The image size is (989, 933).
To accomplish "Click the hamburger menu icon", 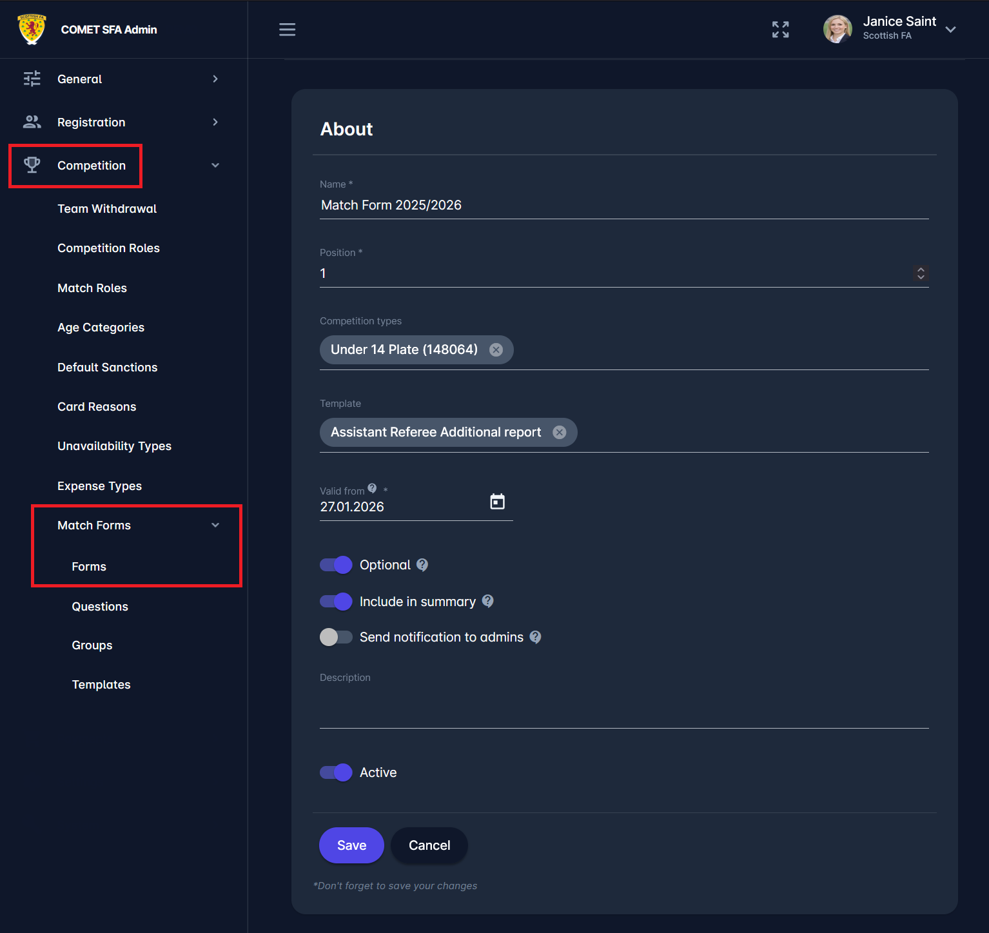I will click(x=287, y=30).
